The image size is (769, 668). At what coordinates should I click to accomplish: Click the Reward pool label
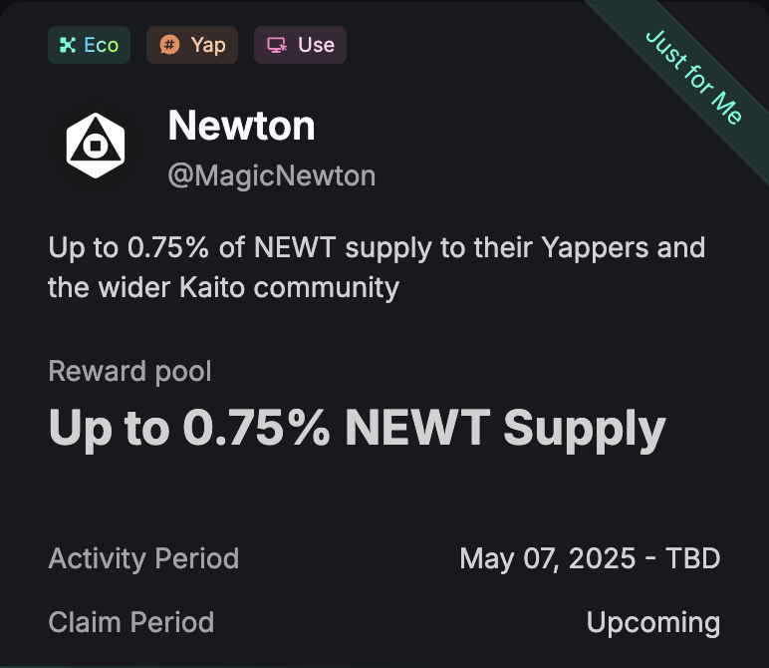tap(129, 372)
